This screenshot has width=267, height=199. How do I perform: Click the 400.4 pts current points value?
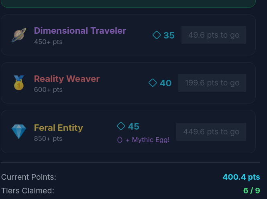(241, 177)
